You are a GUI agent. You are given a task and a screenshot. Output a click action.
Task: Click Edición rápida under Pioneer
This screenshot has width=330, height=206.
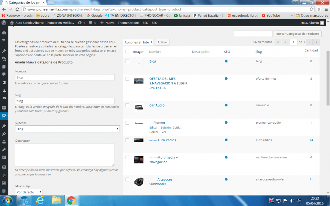click(x=170, y=128)
